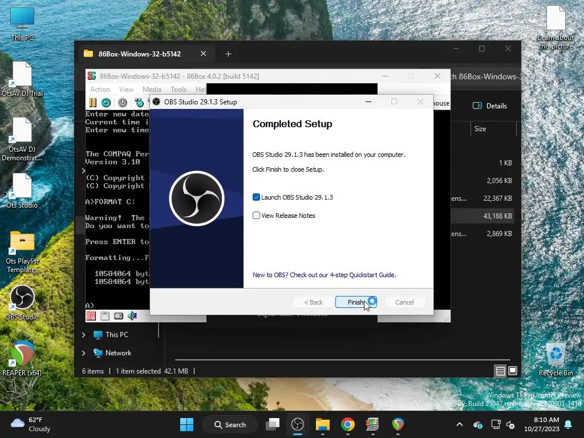This screenshot has height=438, width=584.
Task: Click the hard disk status bar icon
Action: click(x=119, y=316)
